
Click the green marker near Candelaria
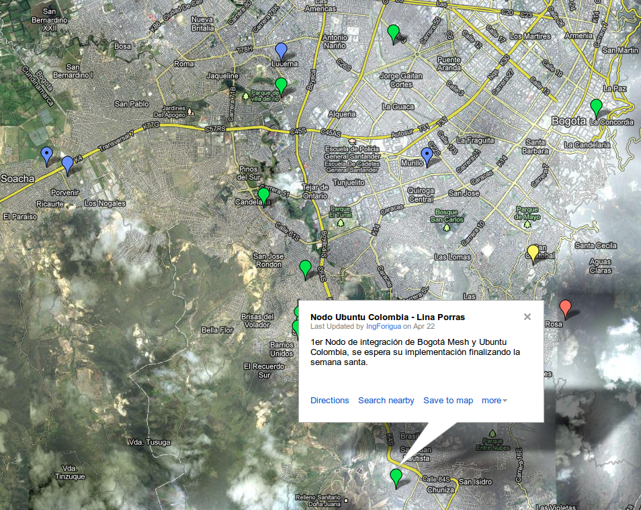click(x=263, y=196)
